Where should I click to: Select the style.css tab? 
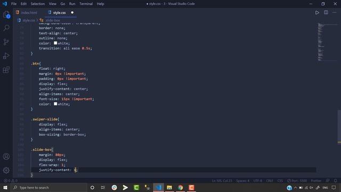[x=59, y=13]
